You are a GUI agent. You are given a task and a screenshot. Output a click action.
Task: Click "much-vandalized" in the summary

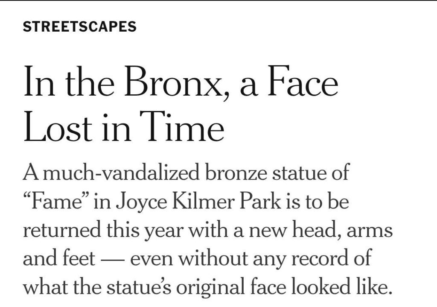(122, 174)
